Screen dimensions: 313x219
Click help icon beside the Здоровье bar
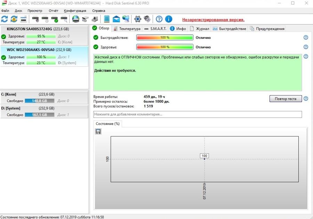306,47
